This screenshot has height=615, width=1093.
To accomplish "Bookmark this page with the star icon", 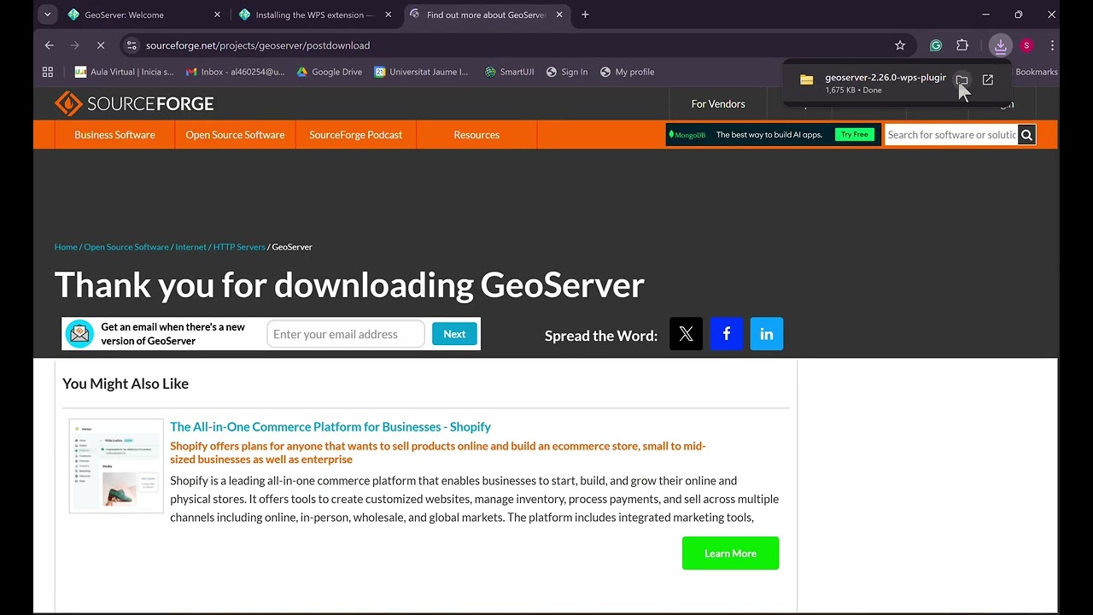I will (x=900, y=45).
